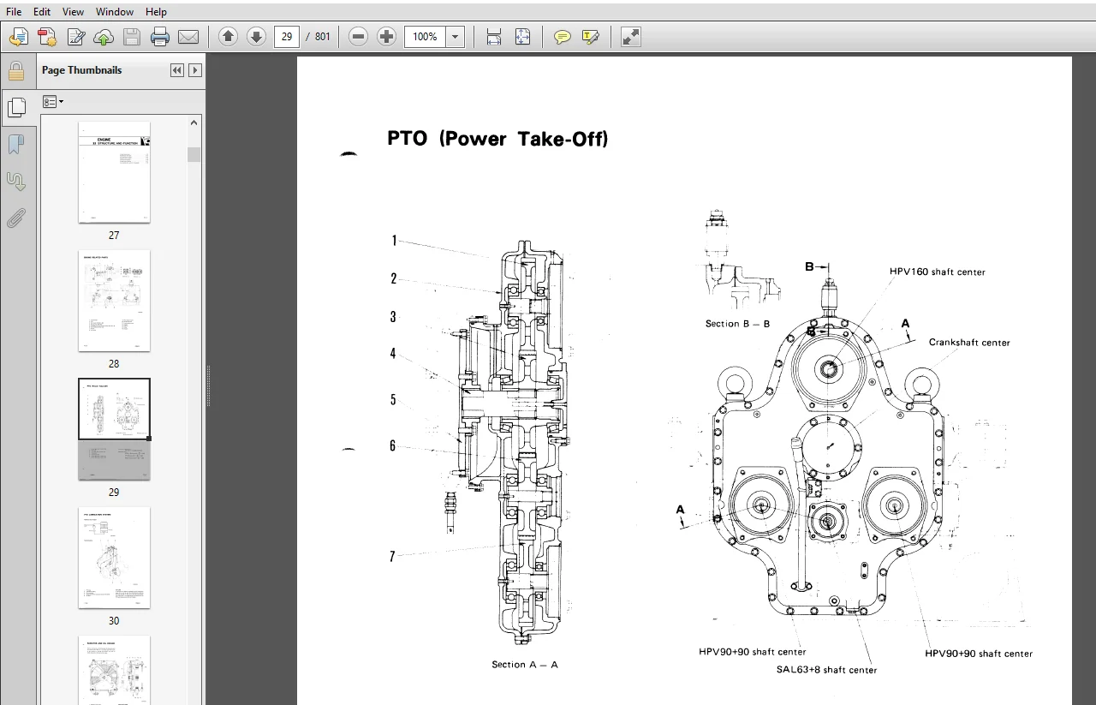Click the page number field showing 29
Screen dimensions: 1096x705
[286, 36]
